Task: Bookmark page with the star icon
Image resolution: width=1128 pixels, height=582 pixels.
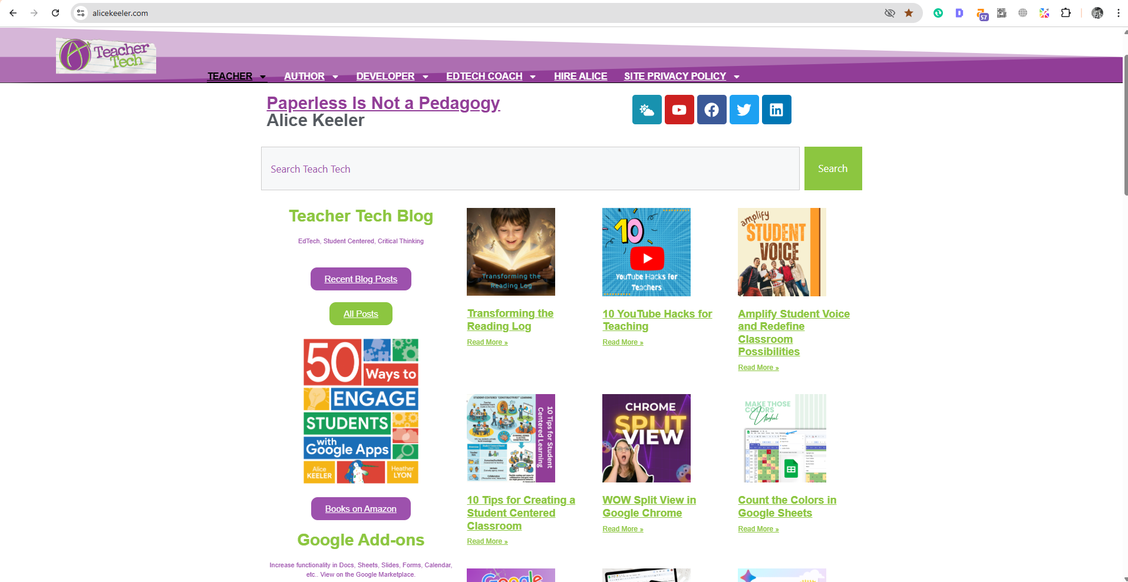Action: coord(909,13)
